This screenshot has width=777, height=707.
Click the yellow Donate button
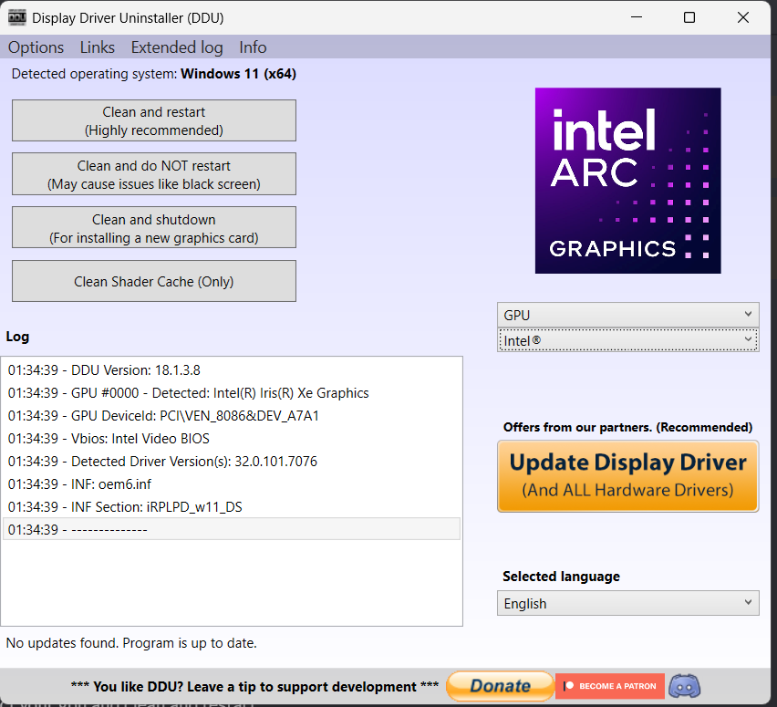500,686
